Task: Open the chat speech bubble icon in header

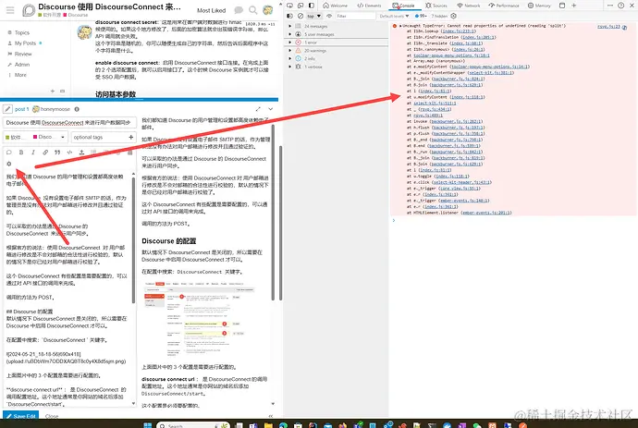Action: [x=239, y=10]
